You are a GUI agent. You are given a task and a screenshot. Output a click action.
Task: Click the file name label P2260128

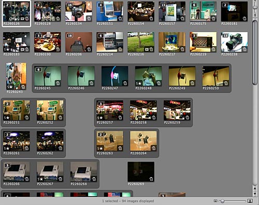[42, 23]
